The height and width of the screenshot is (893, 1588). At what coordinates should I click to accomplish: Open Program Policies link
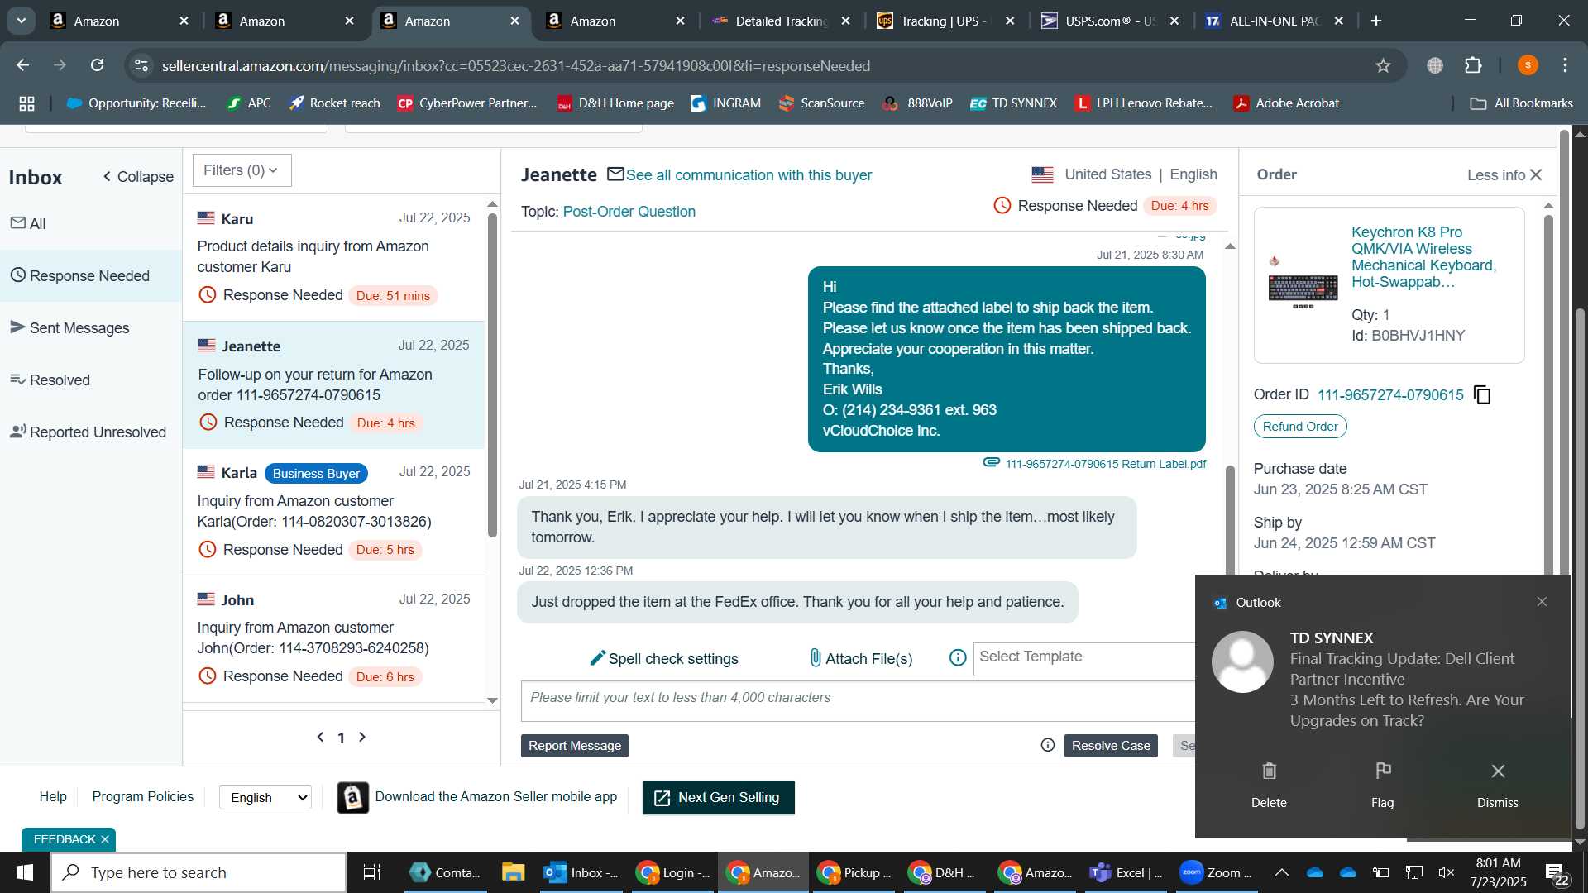point(142,796)
